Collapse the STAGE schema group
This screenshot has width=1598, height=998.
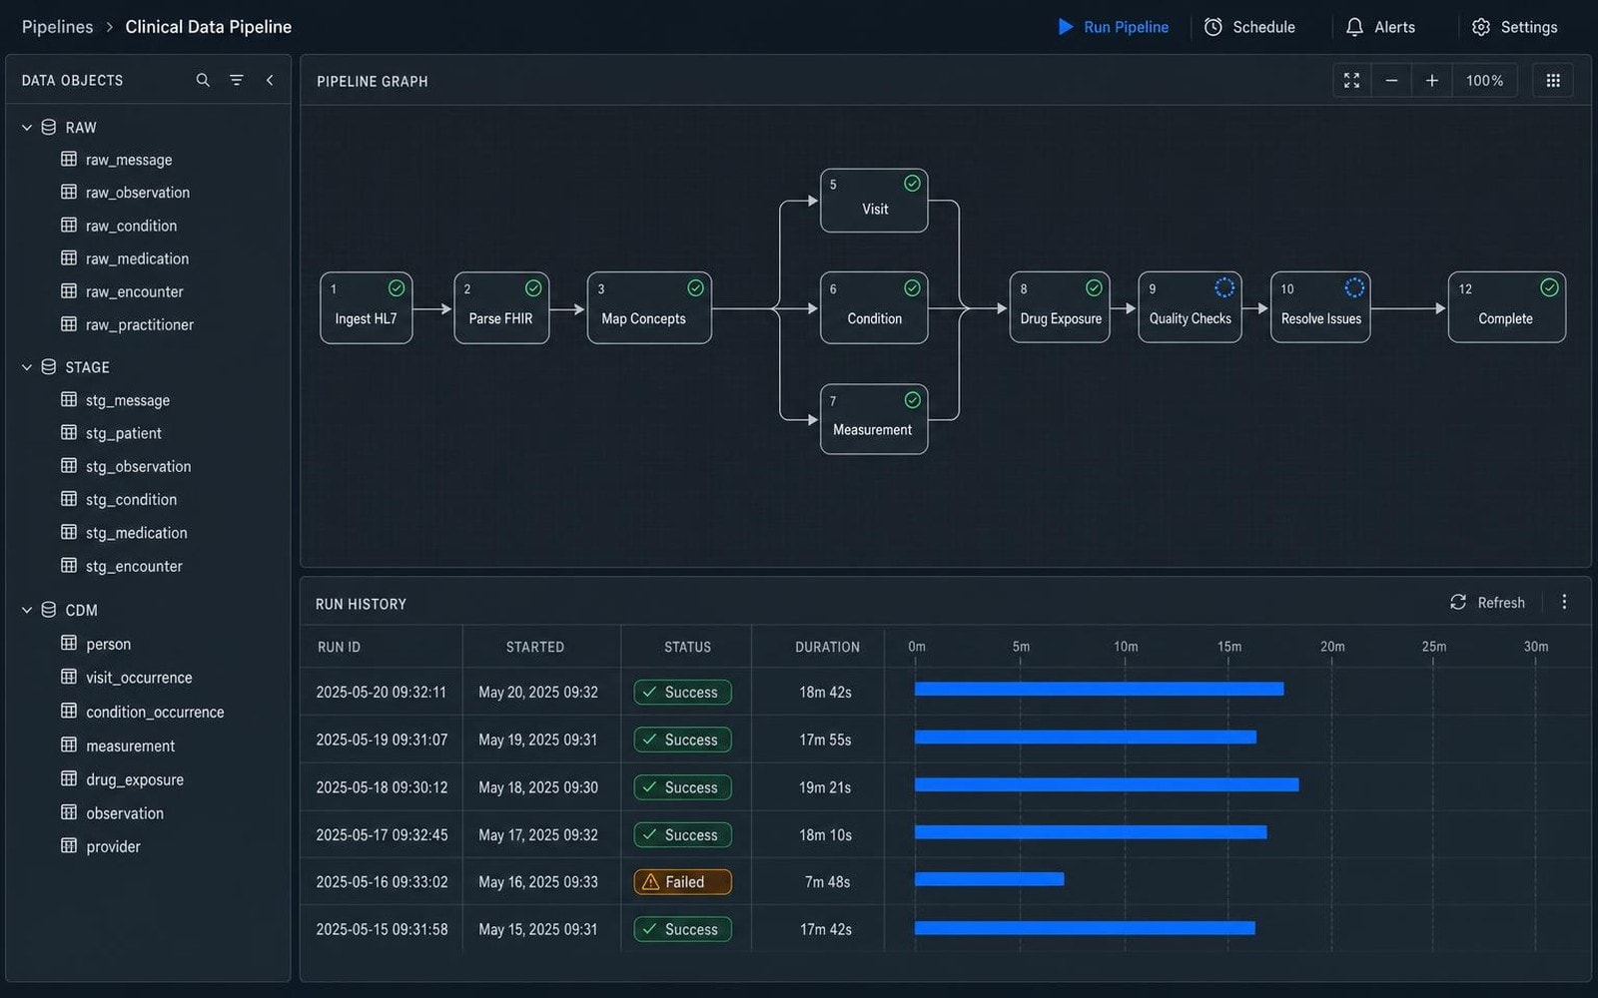(x=27, y=367)
